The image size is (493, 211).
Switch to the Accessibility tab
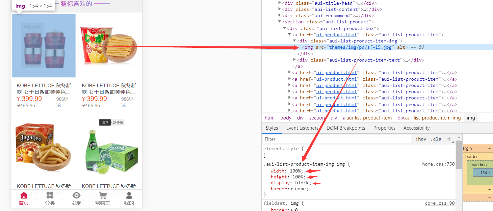coord(417,128)
